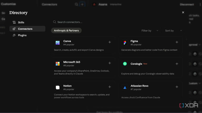Click the green Coralogix logo

(x=125, y=64)
